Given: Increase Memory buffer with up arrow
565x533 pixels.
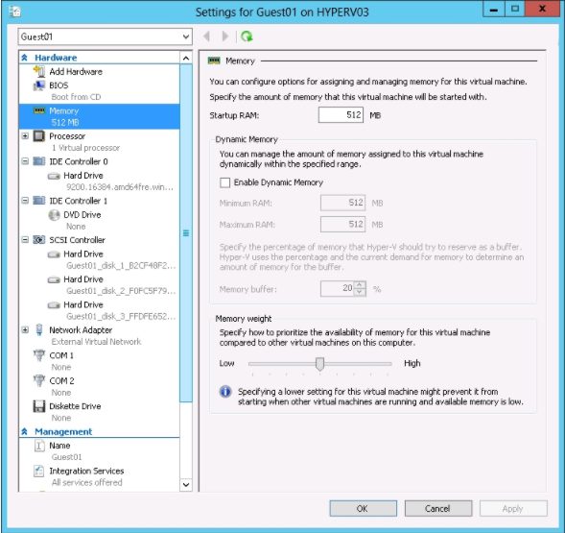Looking at the screenshot, I should click(360, 285).
